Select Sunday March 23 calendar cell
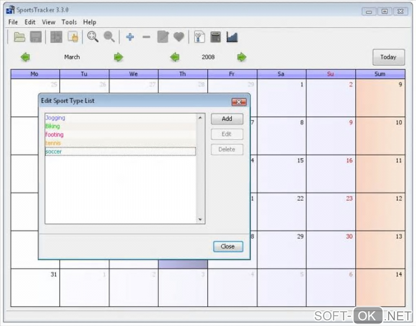The height and width of the screenshot is (326, 416). 331,212
